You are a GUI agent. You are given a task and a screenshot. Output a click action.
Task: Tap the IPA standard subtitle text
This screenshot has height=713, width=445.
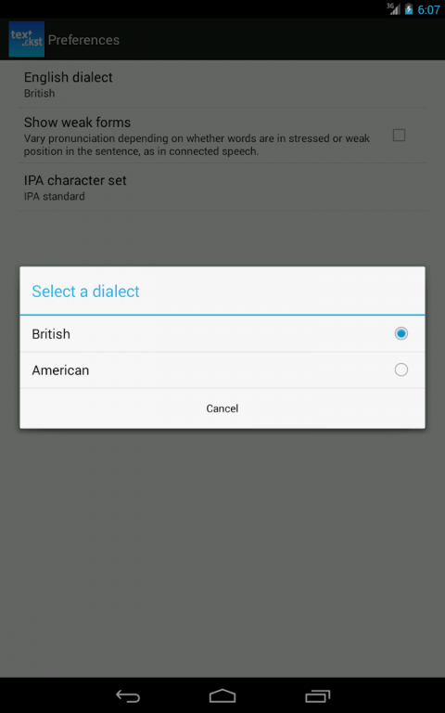(54, 197)
